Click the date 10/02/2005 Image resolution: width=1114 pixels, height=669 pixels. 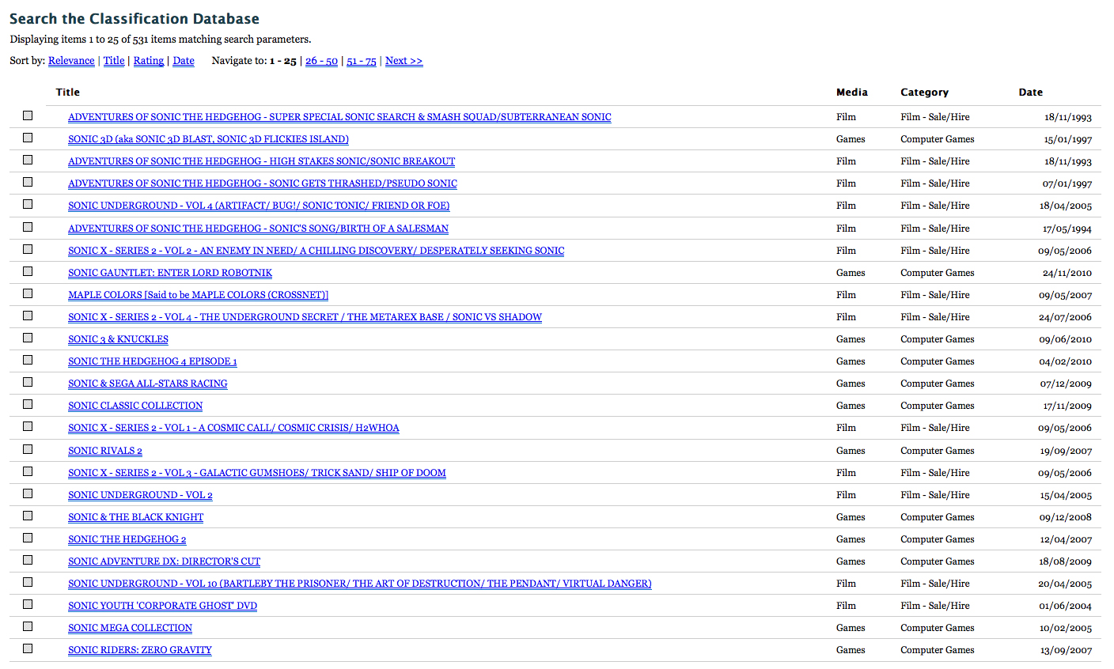point(1066,628)
